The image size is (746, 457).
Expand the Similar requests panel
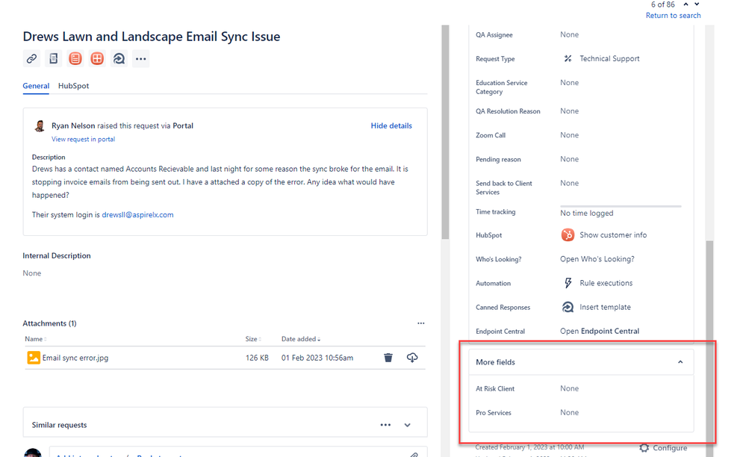tap(407, 423)
